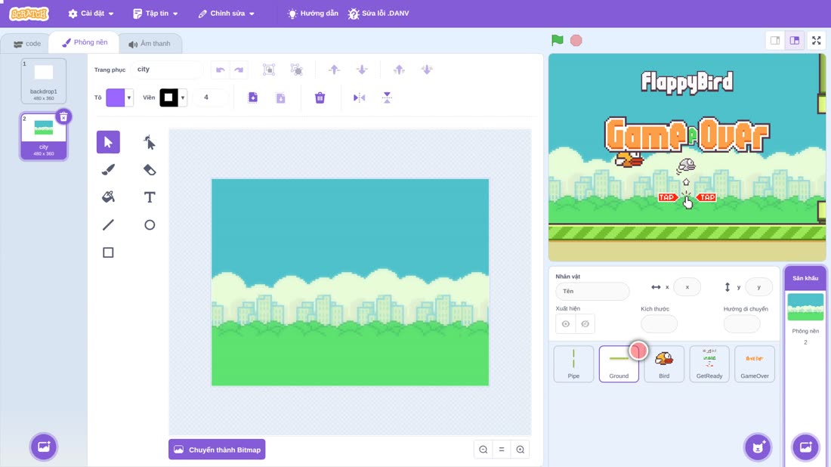Flip the costume vertically
This screenshot has height=467, width=831.
(x=387, y=97)
